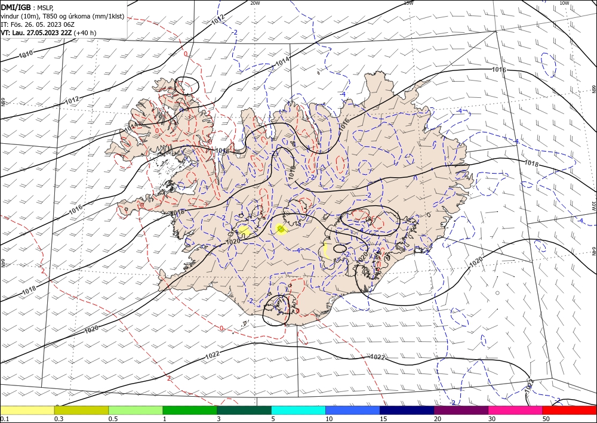The width and height of the screenshot is (597, 423).
Task: Click the 'DMI/IGB : MSLP,' title text
Action: coord(27,7)
